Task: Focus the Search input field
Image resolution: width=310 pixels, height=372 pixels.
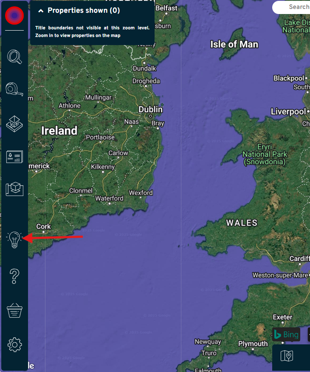Action: tap(292, 7)
